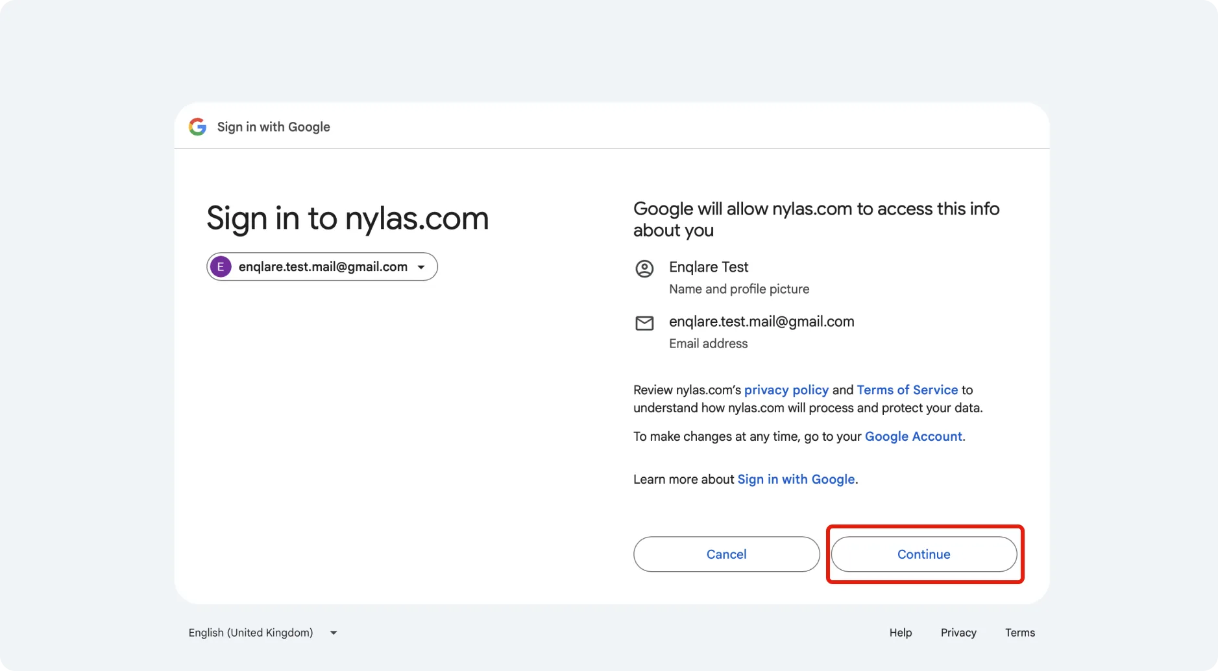
Task: Click the purple E account avatar
Action: tap(221, 266)
